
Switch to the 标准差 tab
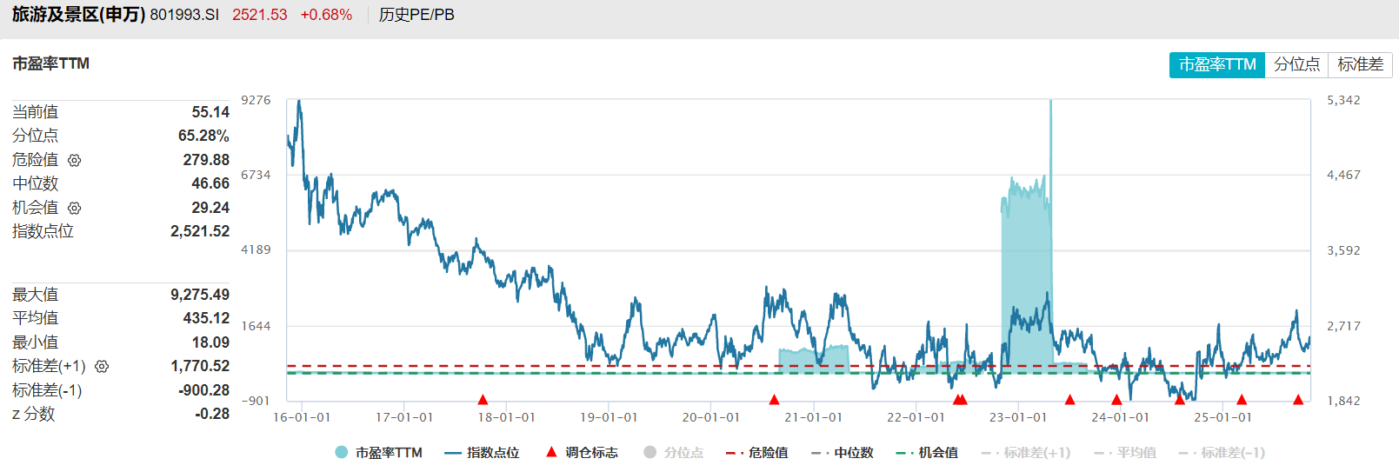pos(1360,64)
